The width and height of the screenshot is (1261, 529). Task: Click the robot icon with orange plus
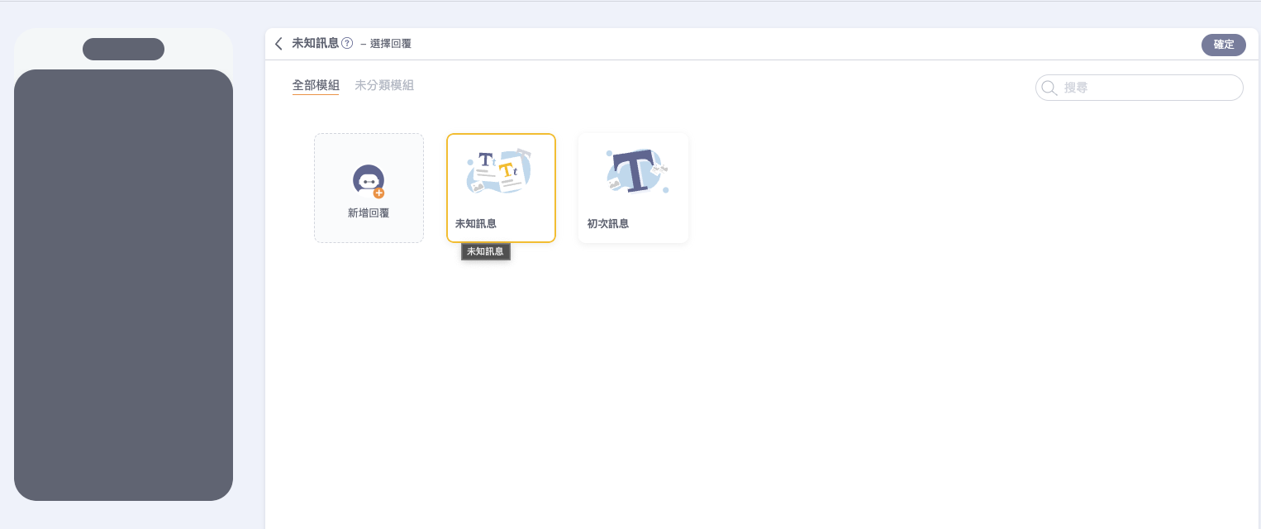click(x=368, y=179)
